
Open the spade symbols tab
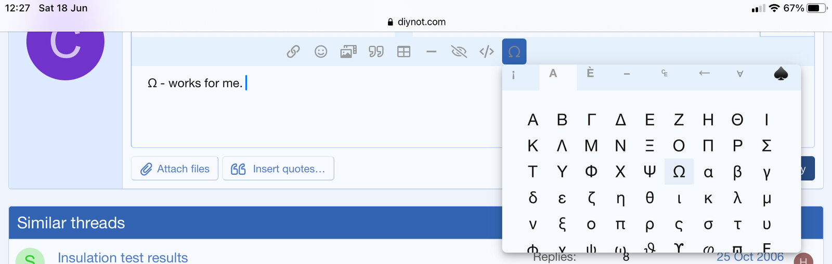point(781,74)
